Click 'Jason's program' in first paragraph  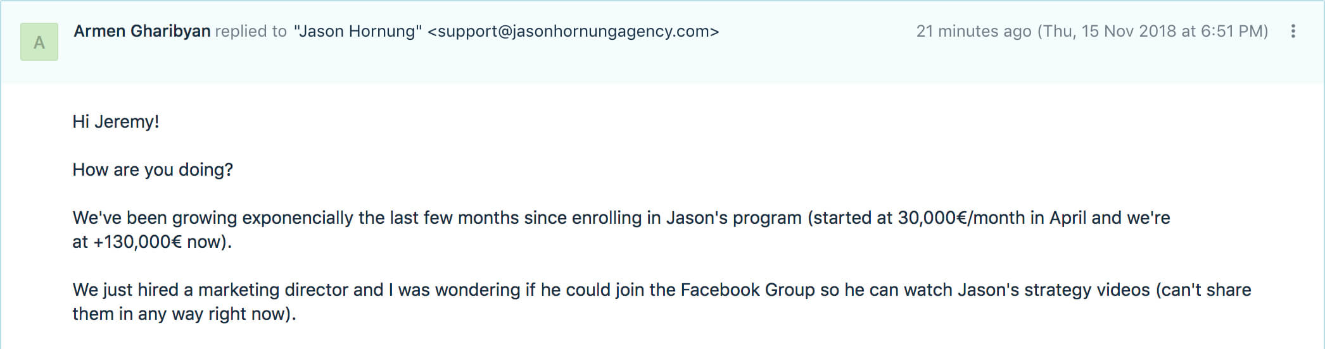click(x=733, y=217)
